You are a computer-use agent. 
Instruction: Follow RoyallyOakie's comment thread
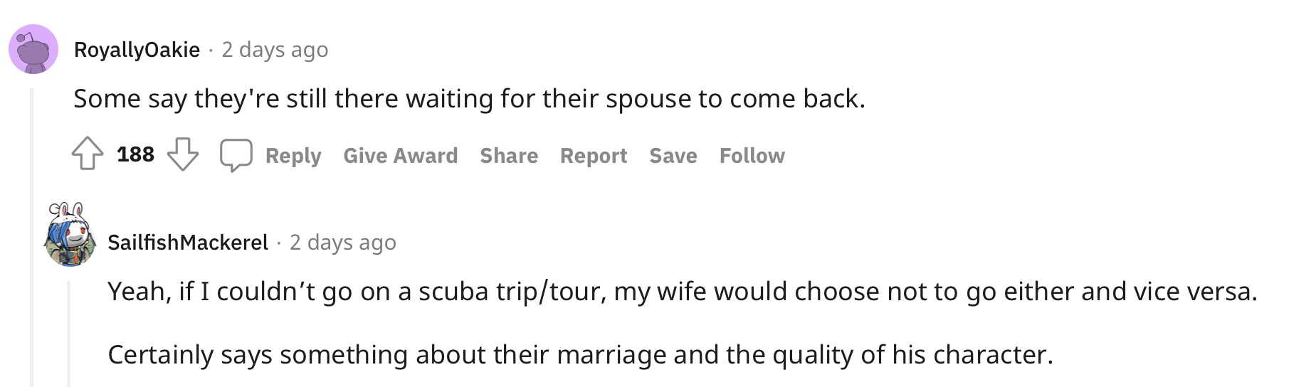coord(752,156)
